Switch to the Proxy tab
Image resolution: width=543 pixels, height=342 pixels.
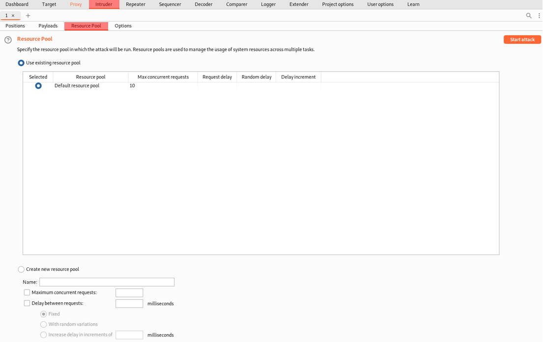76,4
